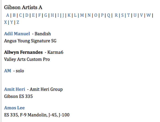Choose letter T in alphabet index
The image size is (160, 122).
pos(129,15)
